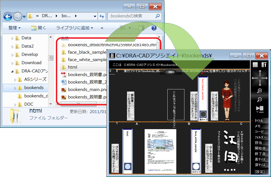The width and height of the screenshot is (271, 177).
Task: Select the face_white_sample folder in file list
Action: pos(84,60)
